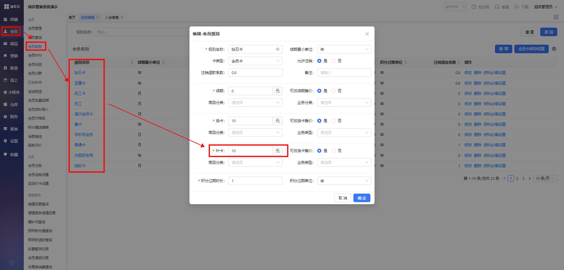
Task: Open the 报表 sidebar section
Action: pos(11,129)
